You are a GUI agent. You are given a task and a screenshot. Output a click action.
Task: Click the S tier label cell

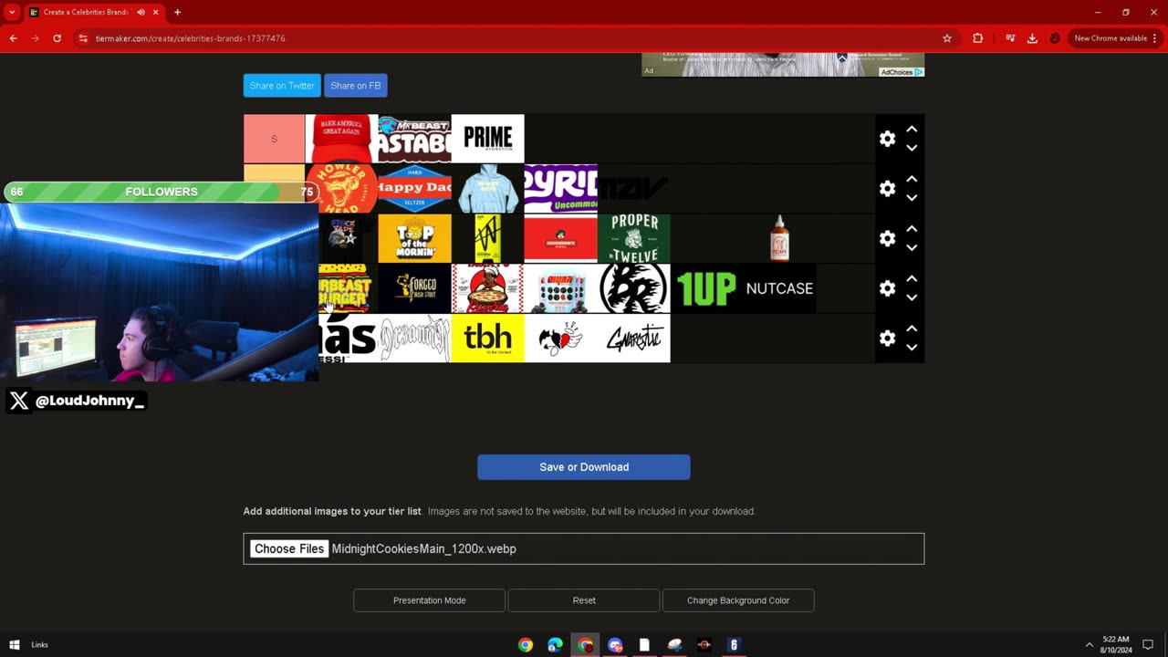click(274, 139)
